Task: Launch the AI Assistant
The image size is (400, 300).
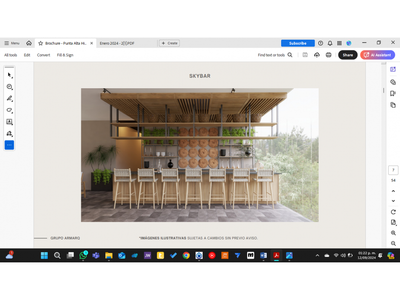Action: 377,55
